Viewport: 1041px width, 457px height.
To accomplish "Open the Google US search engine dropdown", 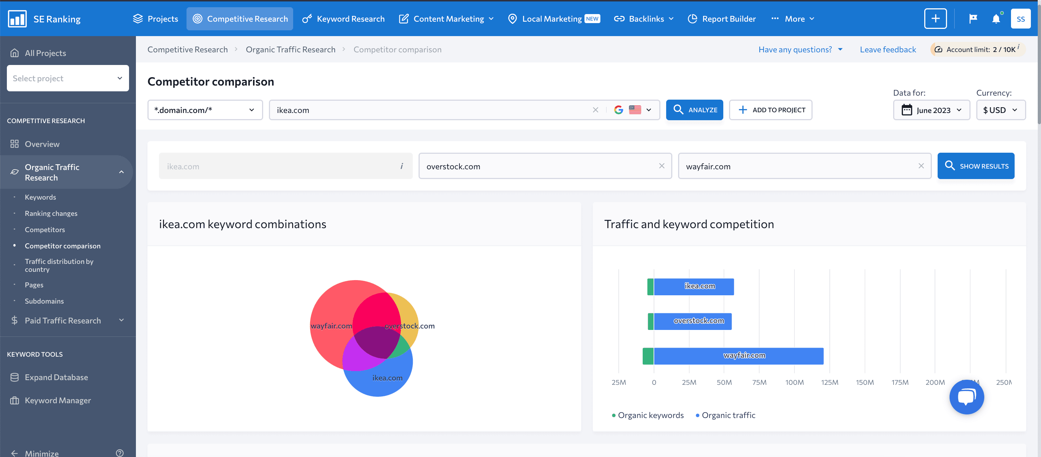I will [x=633, y=110].
